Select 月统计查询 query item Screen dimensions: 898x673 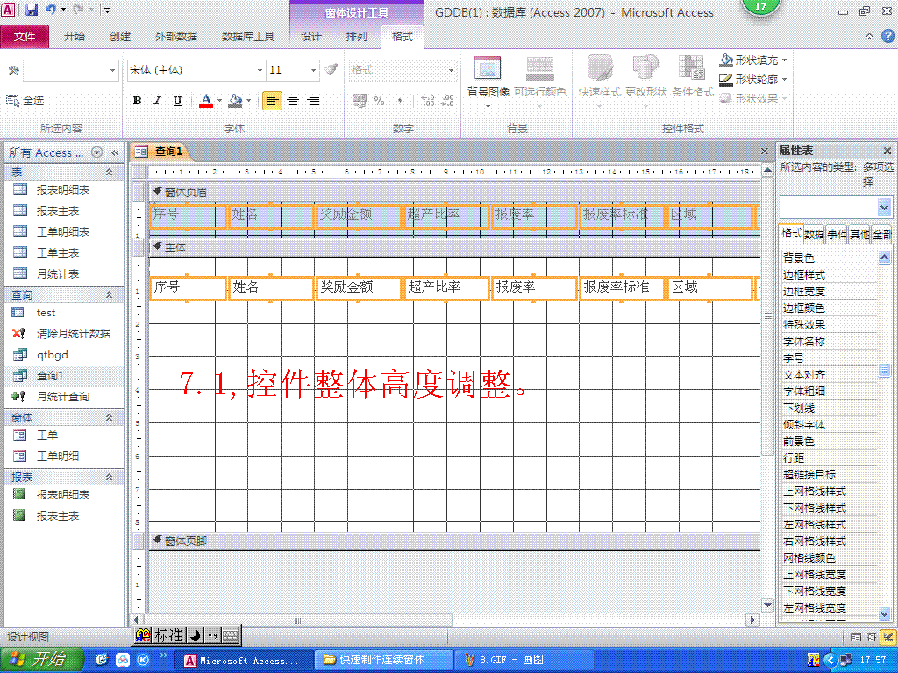(x=63, y=397)
